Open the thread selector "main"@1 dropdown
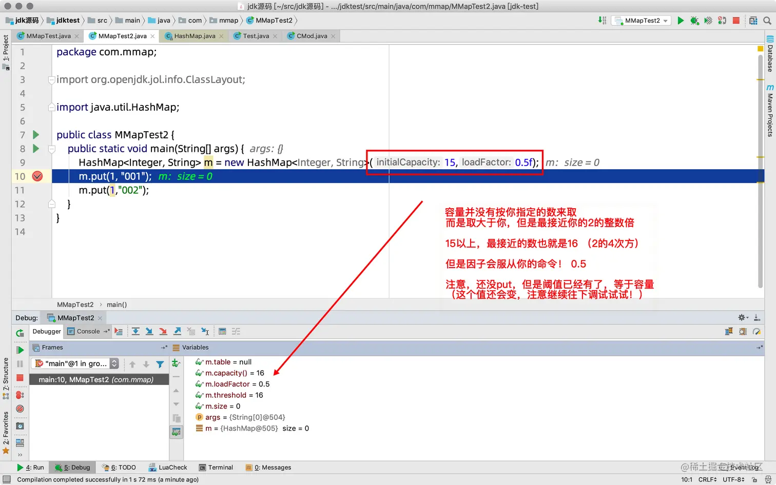Image resolution: width=776 pixels, height=485 pixels. pos(75,363)
